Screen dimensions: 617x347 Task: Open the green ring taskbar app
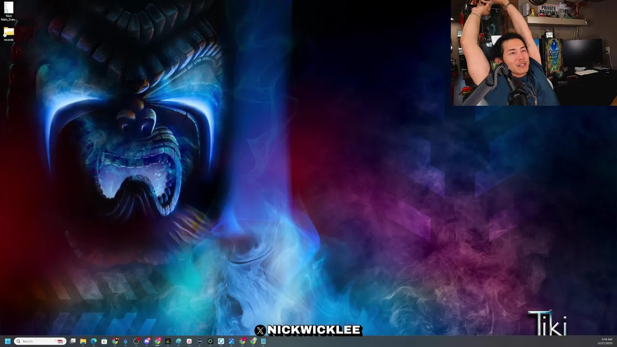210,341
